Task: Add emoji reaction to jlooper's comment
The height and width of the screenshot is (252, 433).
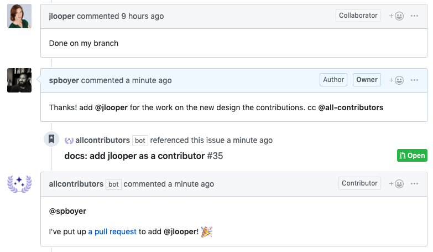Action: point(397,16)
